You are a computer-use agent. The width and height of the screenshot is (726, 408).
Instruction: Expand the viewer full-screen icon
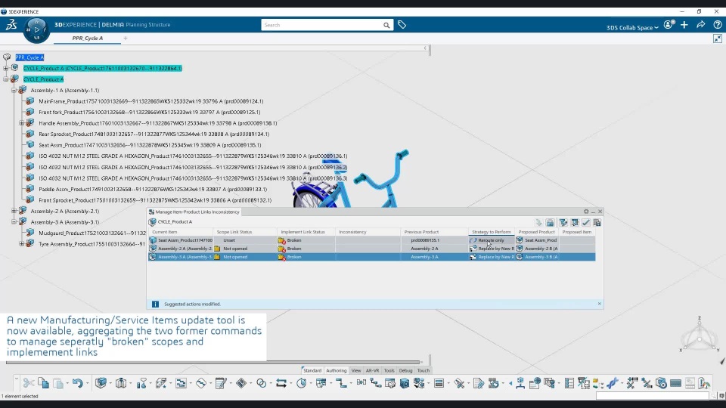[717, 39]
